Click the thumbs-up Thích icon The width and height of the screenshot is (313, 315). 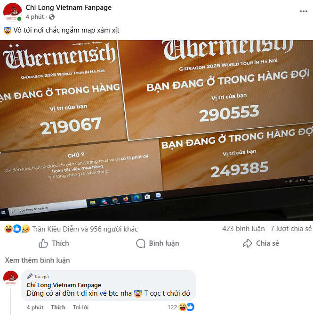[x=43, y=243]
